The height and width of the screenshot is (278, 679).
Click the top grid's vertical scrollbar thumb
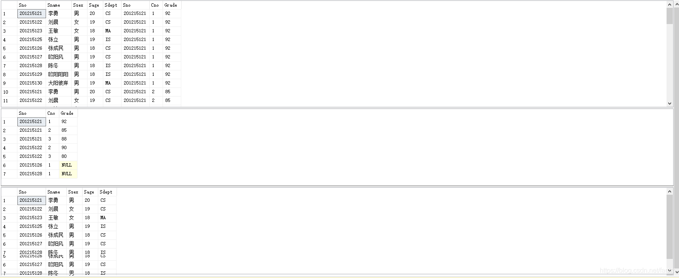click(x=669, y=16)
